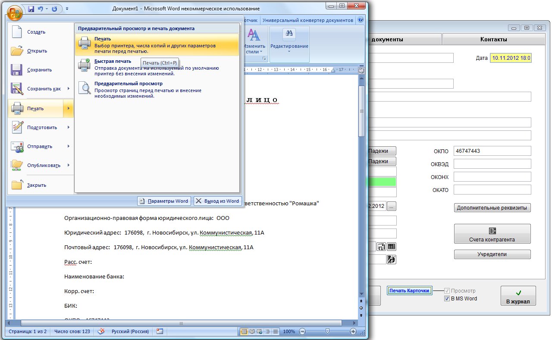Switch to the Контакты tab in card window
Screen dimensions: 552x340
493,39
